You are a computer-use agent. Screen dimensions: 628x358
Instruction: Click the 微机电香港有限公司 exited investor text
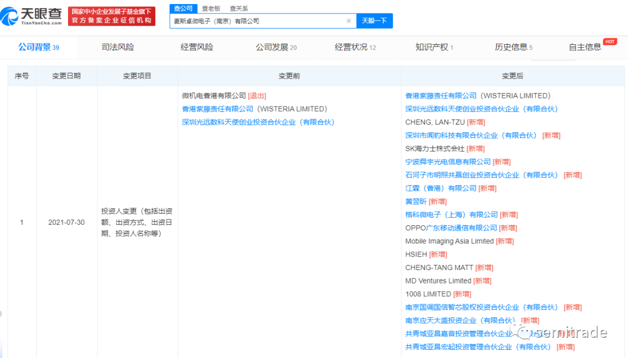214,96
